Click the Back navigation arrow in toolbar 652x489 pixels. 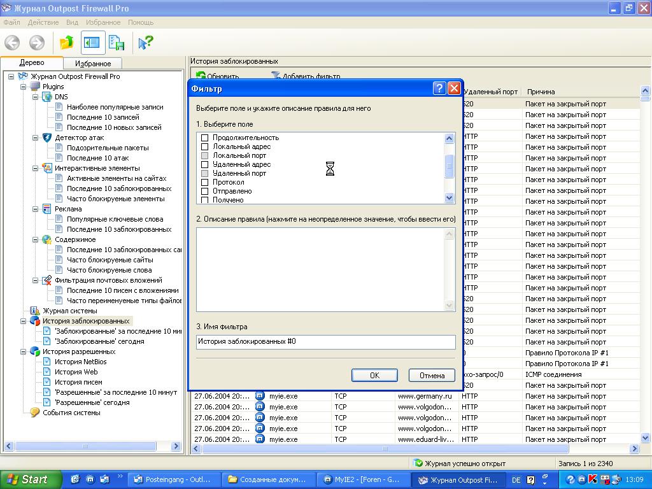[x=12, y=43]
